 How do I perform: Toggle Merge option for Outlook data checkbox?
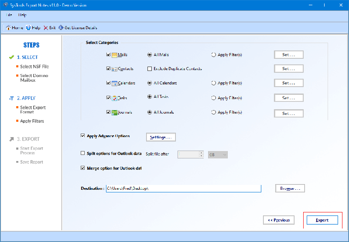click(x=82, y=168)
